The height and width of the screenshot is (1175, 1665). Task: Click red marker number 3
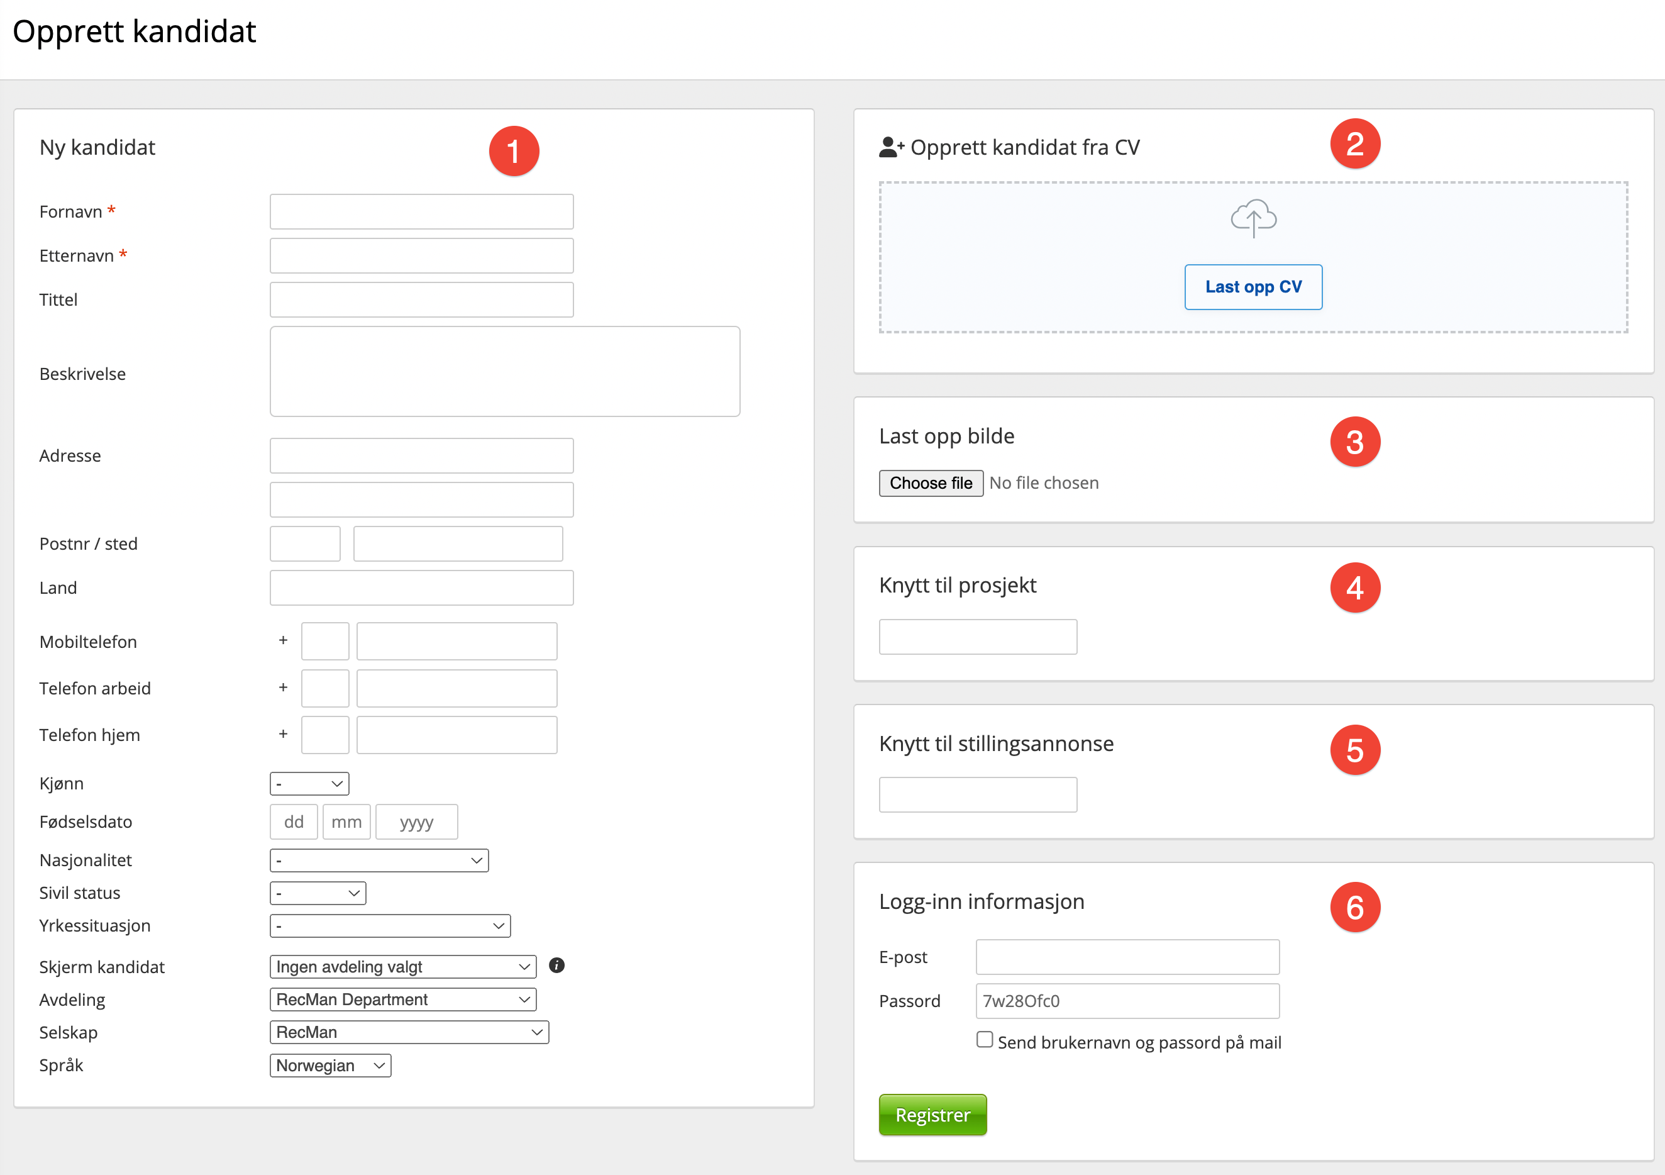(1354, 442)
